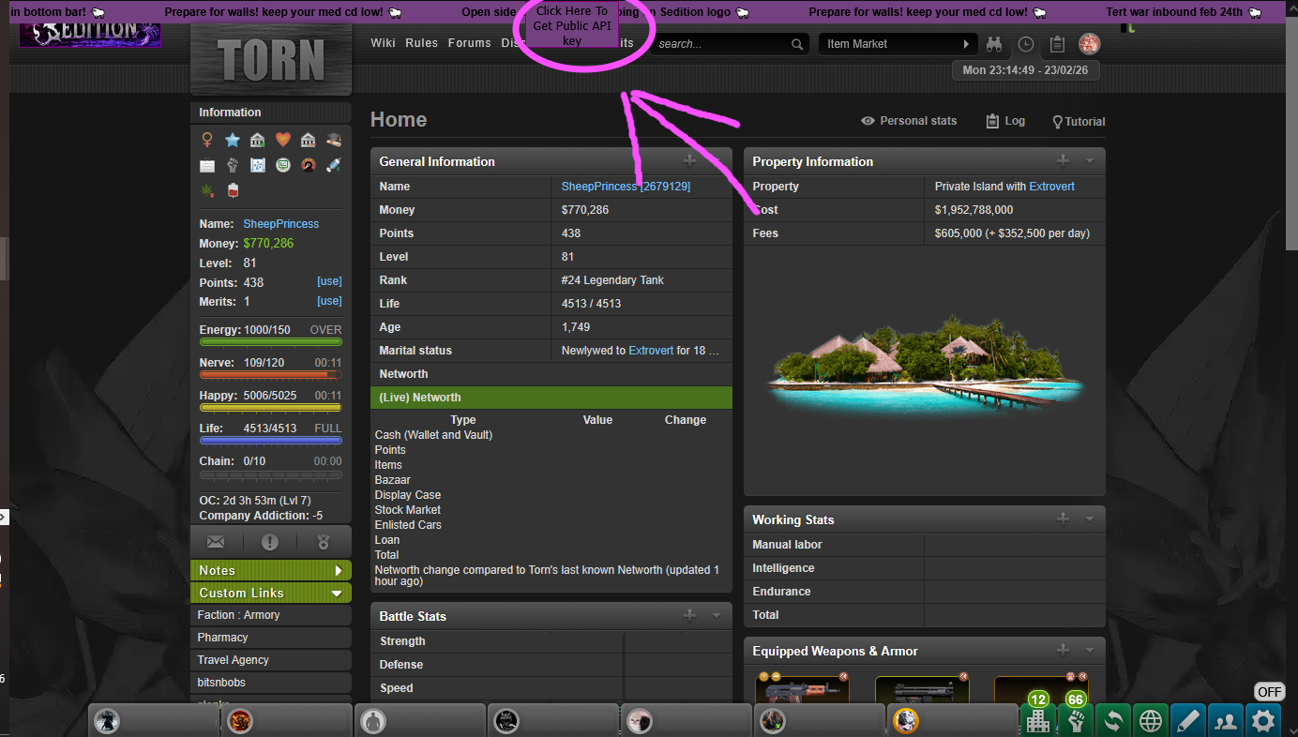Open the building icon with 12 badge
1298x737 pixels.
(x=1037, y=720)
